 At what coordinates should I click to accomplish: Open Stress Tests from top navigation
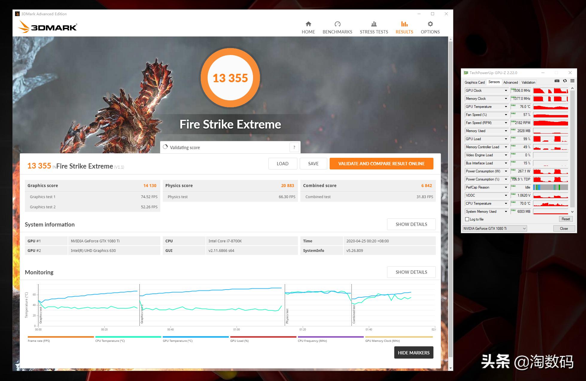tap(374, 28)
